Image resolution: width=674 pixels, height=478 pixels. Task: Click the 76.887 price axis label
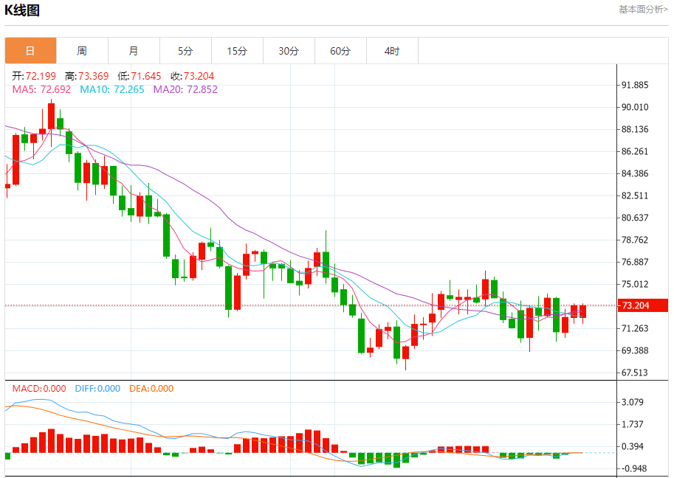(635, 262)
